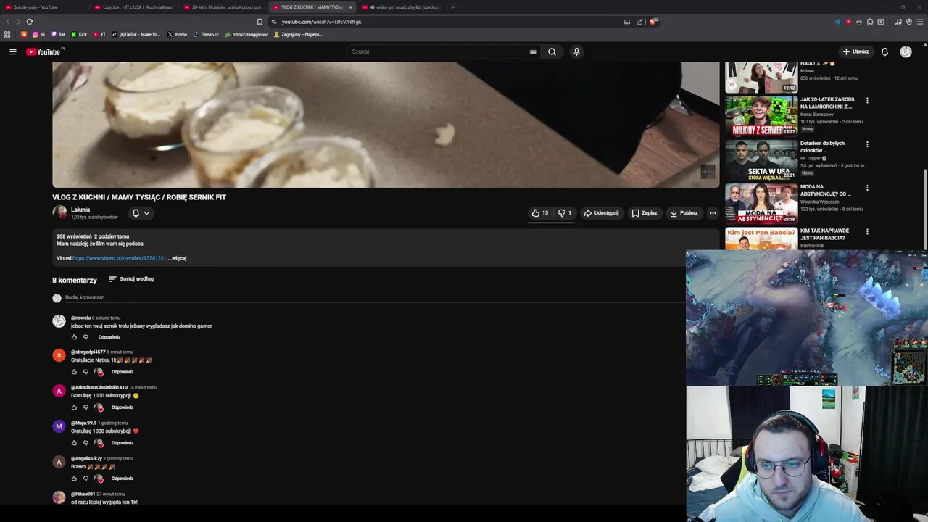
Task: Open the YouTube hamburger guide menu
Action: tap(12, 51)
